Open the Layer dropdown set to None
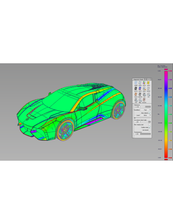This screenshot has height=224, width=173. (x=145, y=115)
